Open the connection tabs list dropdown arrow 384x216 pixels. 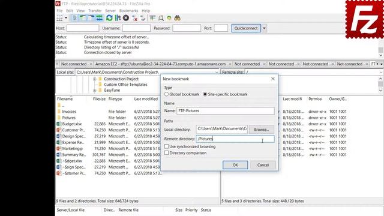(382, 64)
